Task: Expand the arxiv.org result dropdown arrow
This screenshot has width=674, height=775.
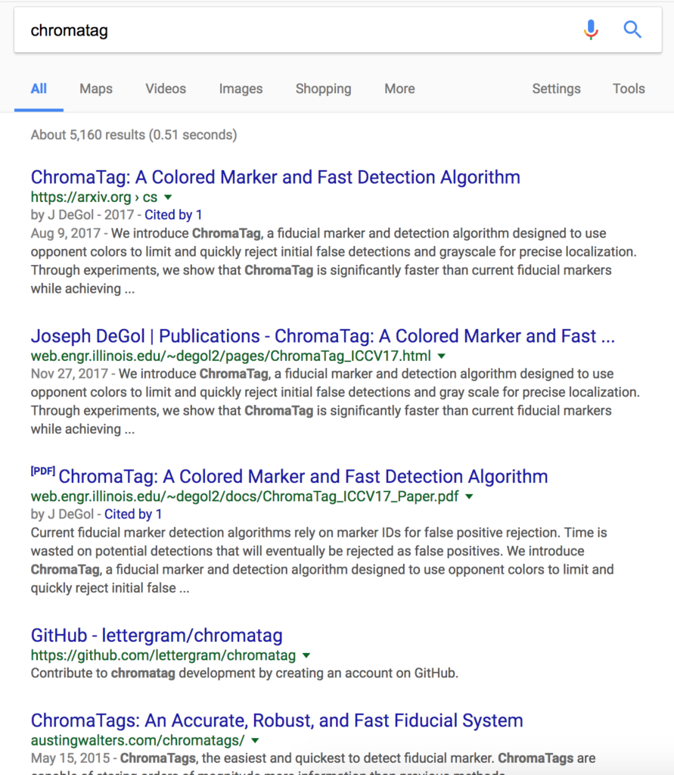Action: pyautogui.click(x=168, y=198)
